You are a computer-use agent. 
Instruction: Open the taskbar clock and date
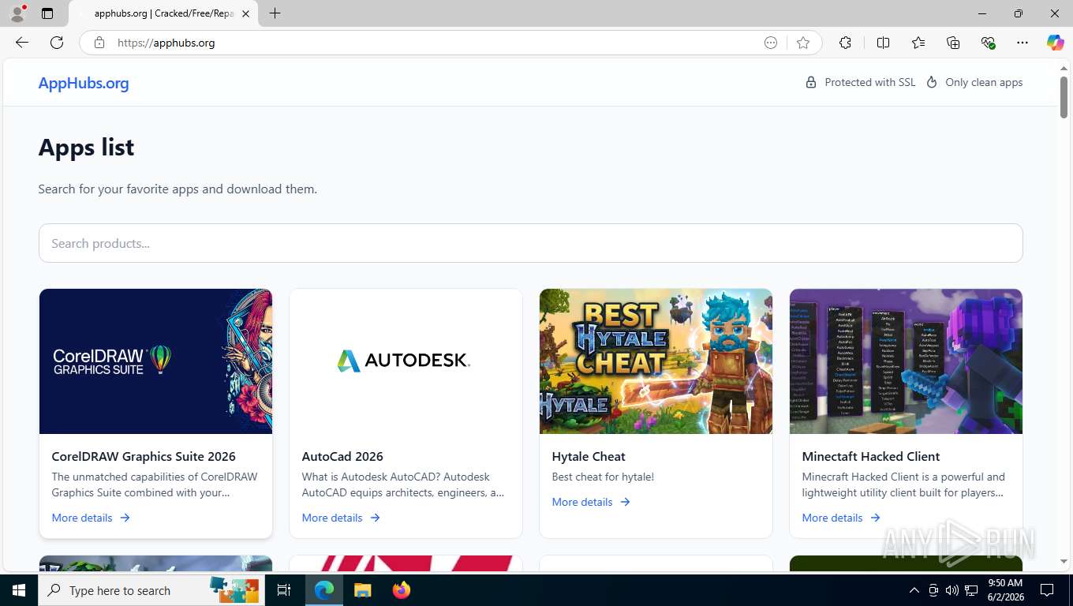tap(1005, 590)
